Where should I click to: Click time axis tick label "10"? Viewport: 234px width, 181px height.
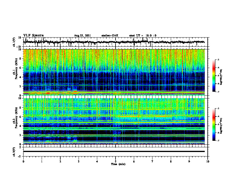pos(208,161)
